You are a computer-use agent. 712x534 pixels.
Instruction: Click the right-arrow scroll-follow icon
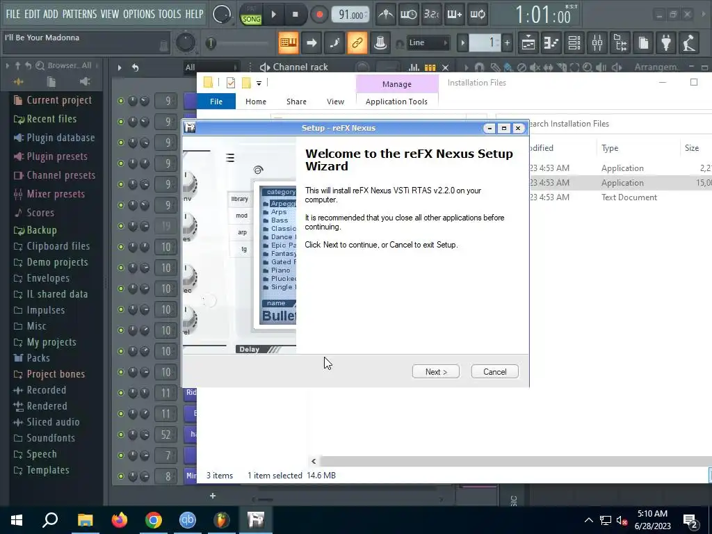point(311,43)
